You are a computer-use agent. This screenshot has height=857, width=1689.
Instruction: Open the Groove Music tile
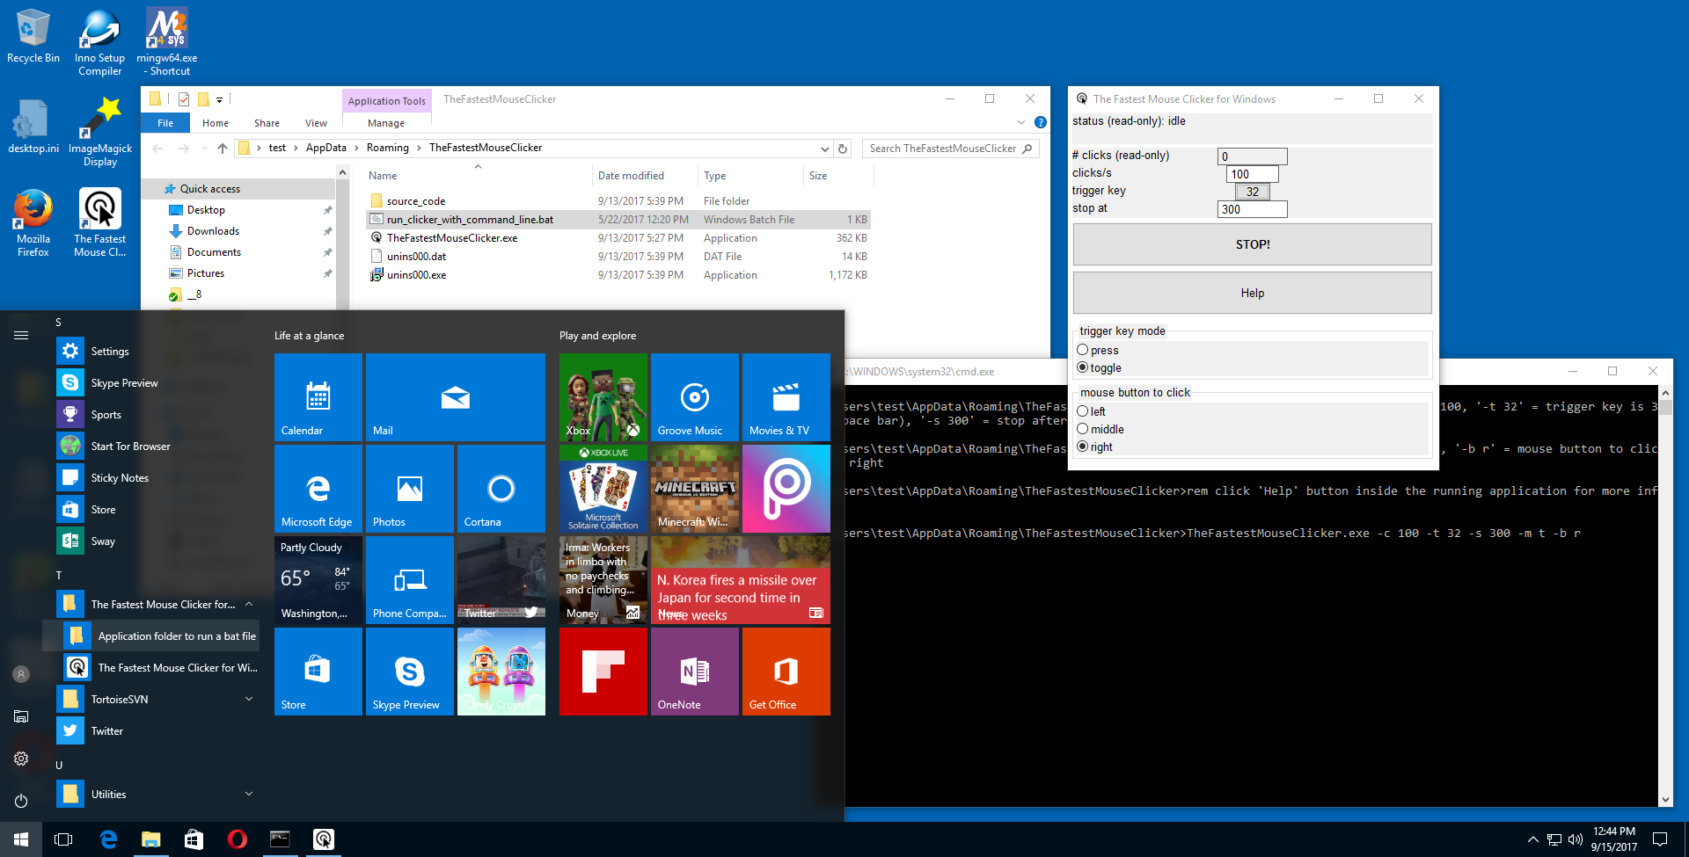[x=695, y=397]
